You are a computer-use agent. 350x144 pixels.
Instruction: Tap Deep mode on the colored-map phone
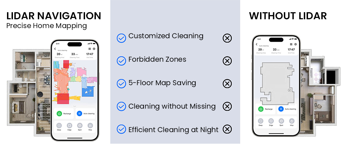click(x=59, y=126)
